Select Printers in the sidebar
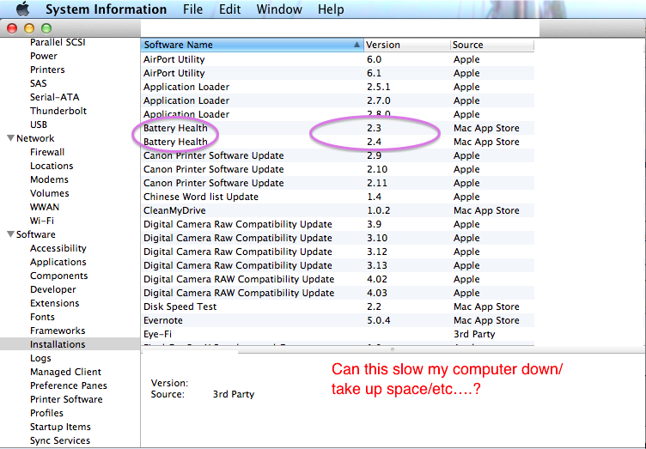 coord(47,70)
